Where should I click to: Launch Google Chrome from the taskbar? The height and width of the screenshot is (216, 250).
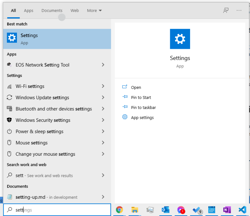point(119,209)
